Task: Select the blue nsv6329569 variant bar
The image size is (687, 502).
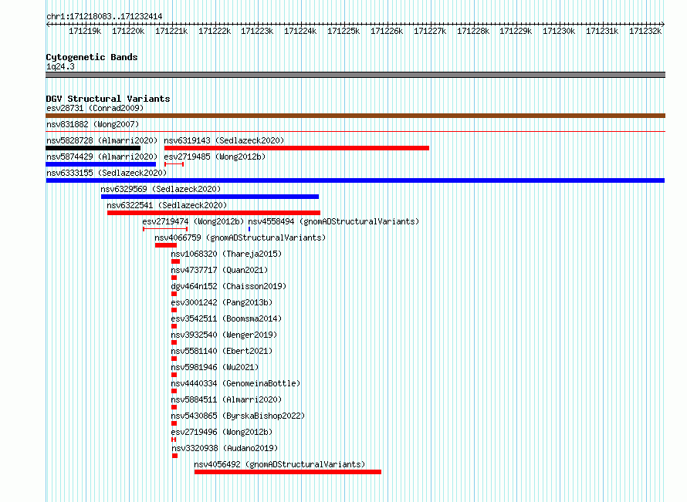Action: pos(210,197)
